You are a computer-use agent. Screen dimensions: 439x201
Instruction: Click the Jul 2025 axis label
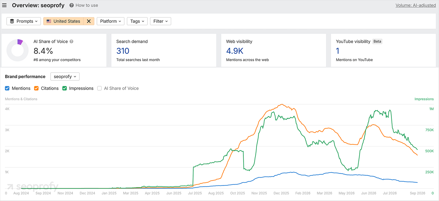tap(195, 193)
